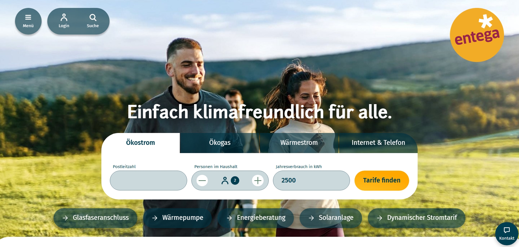Focus the Postleitzahl input field
Image resolution: width=519 pixels, height=247 pixels.
click(x=148, y=181)
